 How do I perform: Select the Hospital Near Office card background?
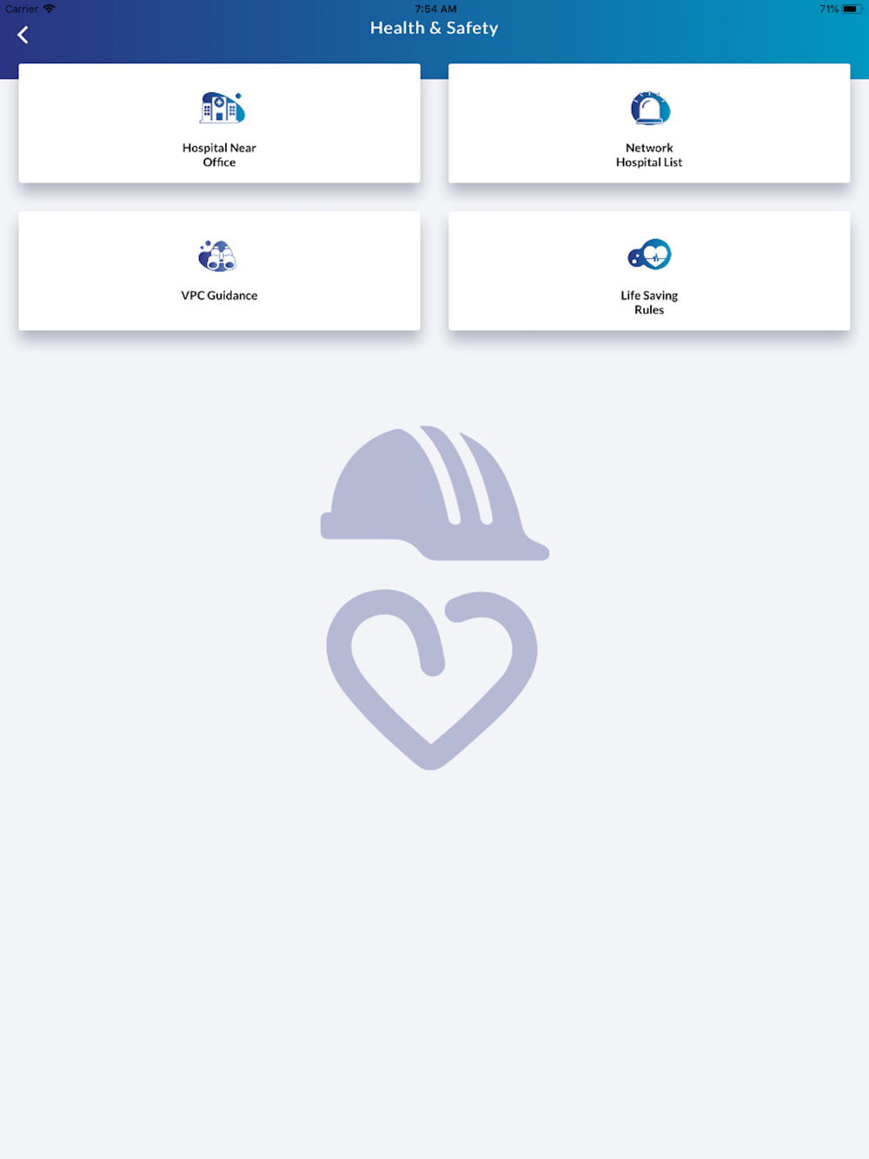tap(219, 123)
